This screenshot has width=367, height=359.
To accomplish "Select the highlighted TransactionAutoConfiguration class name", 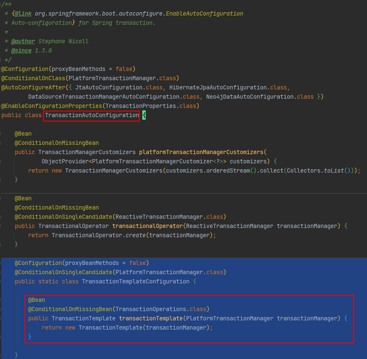I will pos(91,115).
